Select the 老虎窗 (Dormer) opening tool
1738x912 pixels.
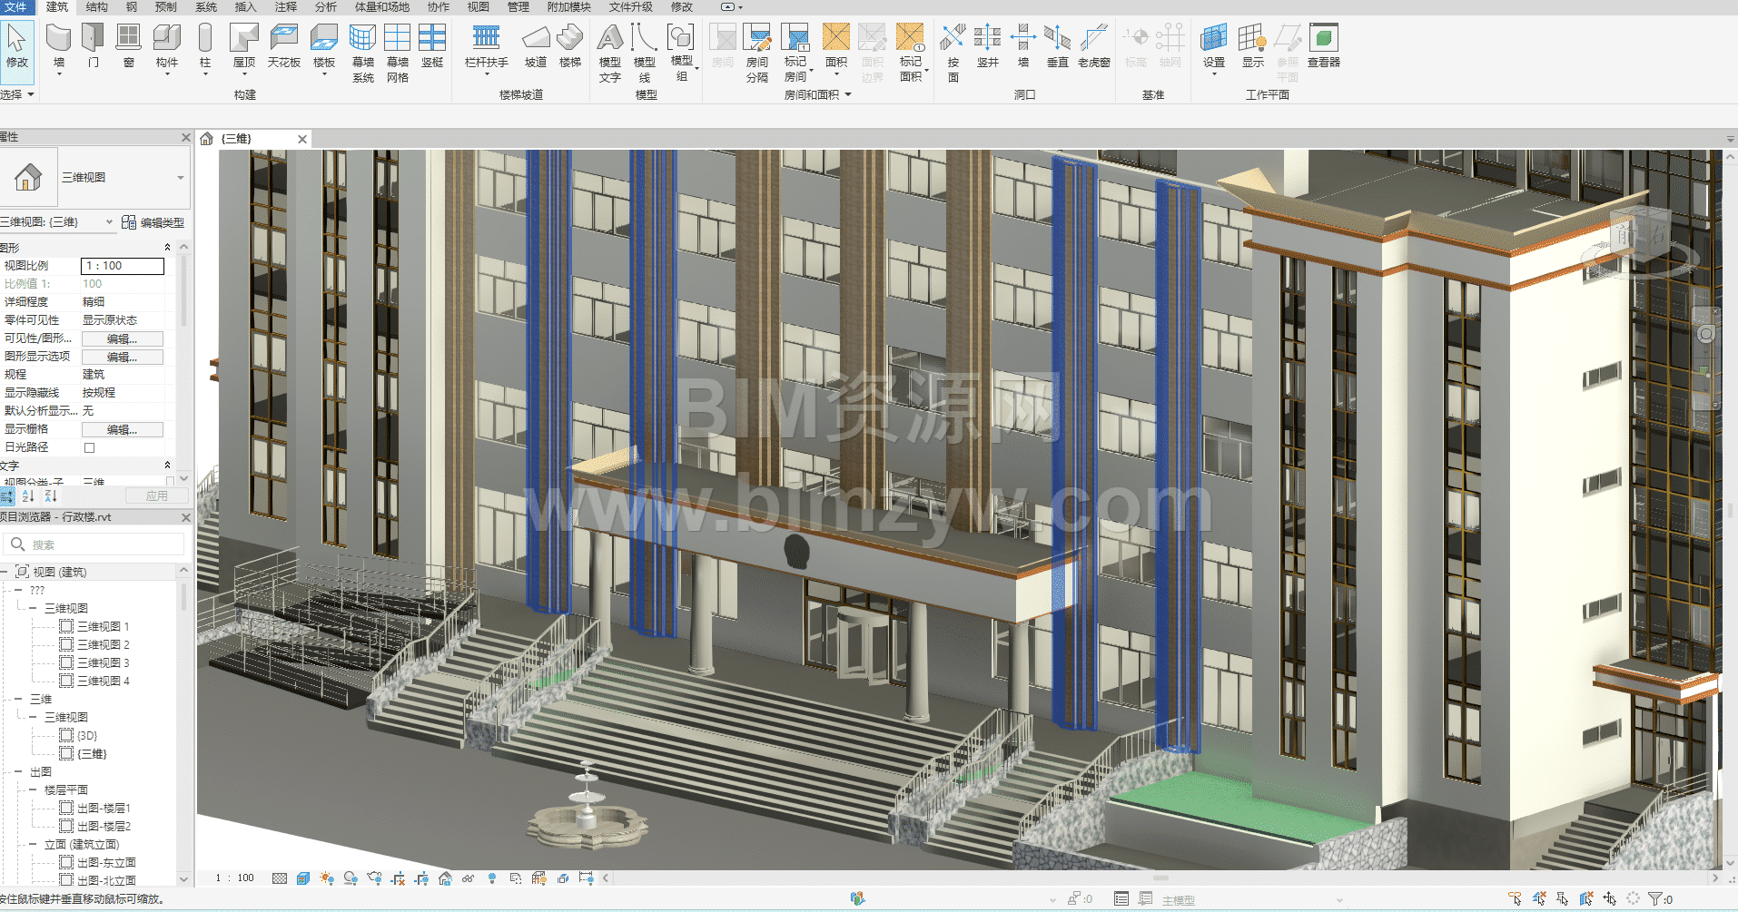pos(1093,45)
